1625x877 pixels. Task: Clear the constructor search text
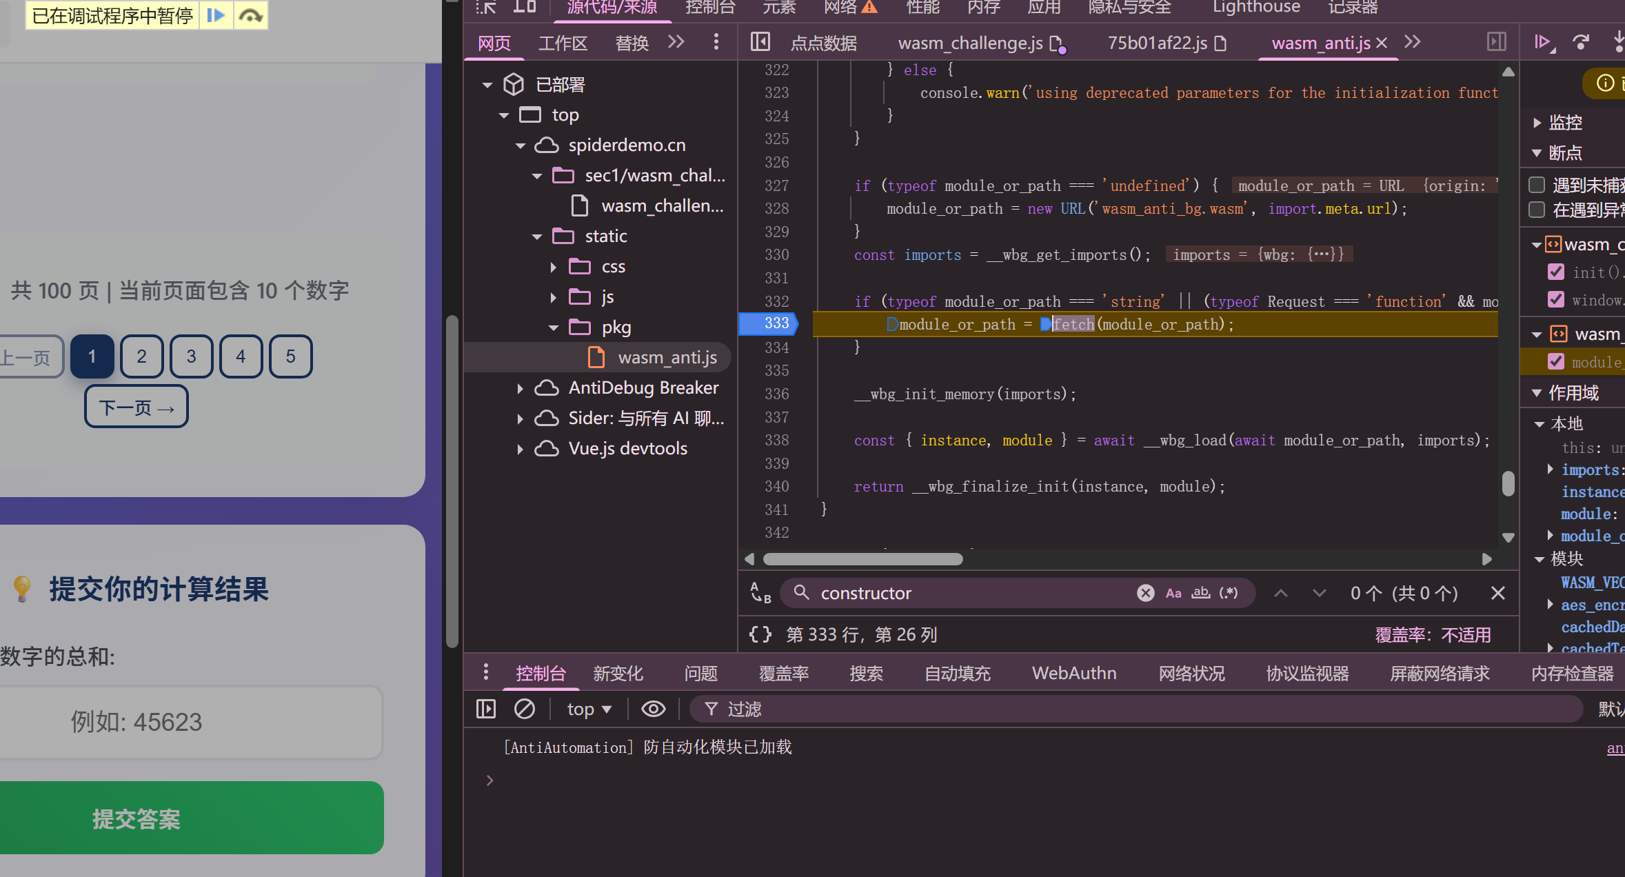click(1145, 593)
